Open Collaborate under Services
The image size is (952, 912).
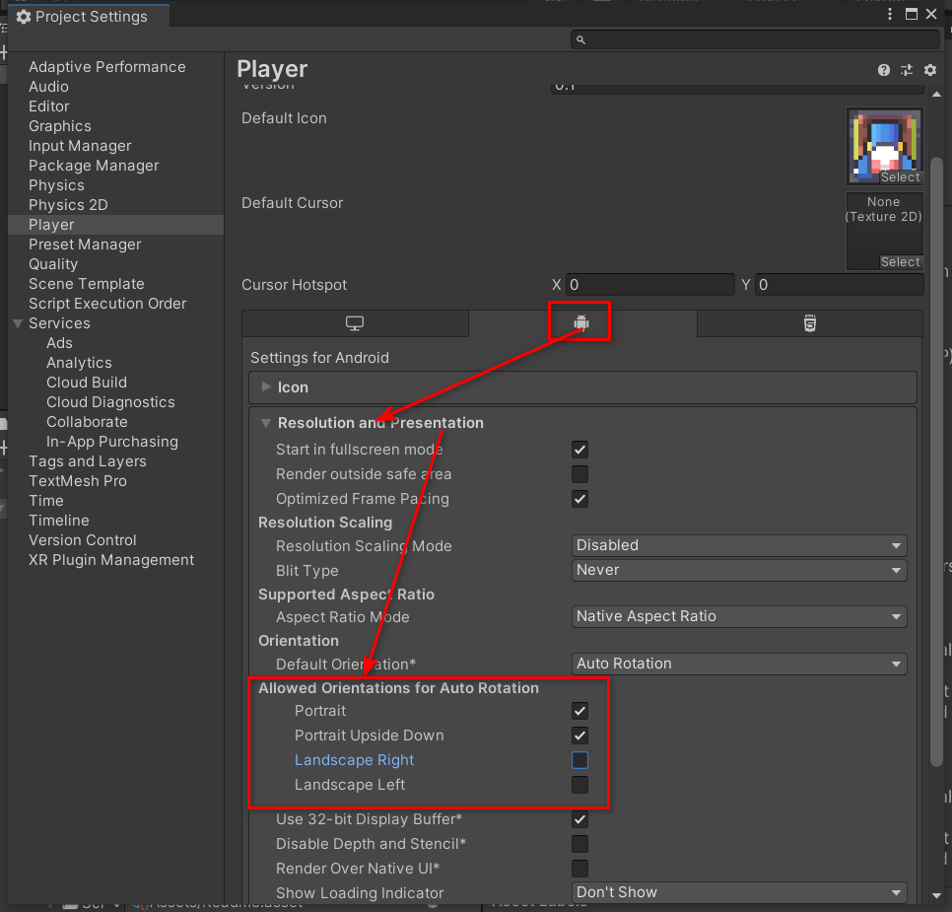pyautogui.click(x=88, y=422)
